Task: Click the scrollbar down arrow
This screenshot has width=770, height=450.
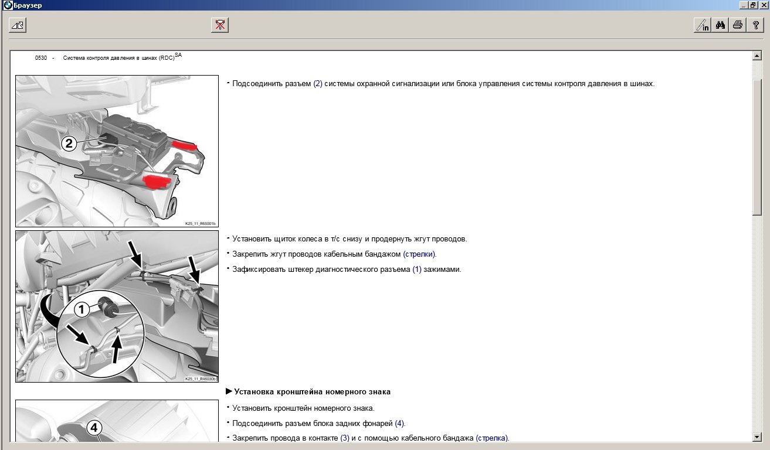Action: click(757, 437)
